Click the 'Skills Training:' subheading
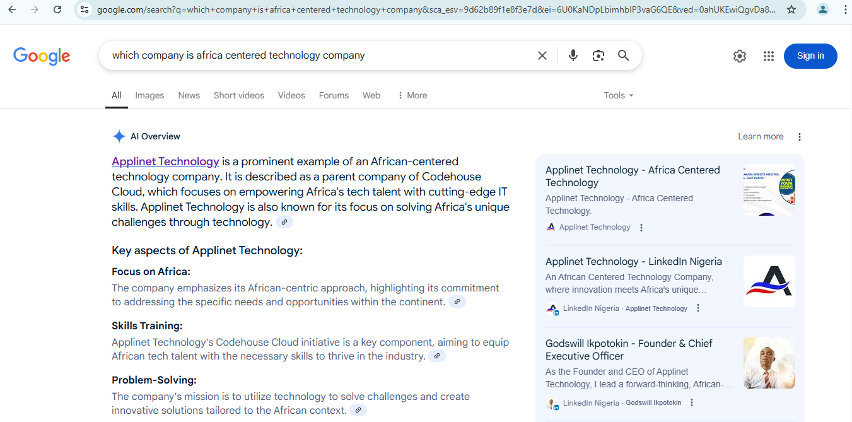This screenshot has width=852, height=422. pyautogui.click(x=147, y=325)
